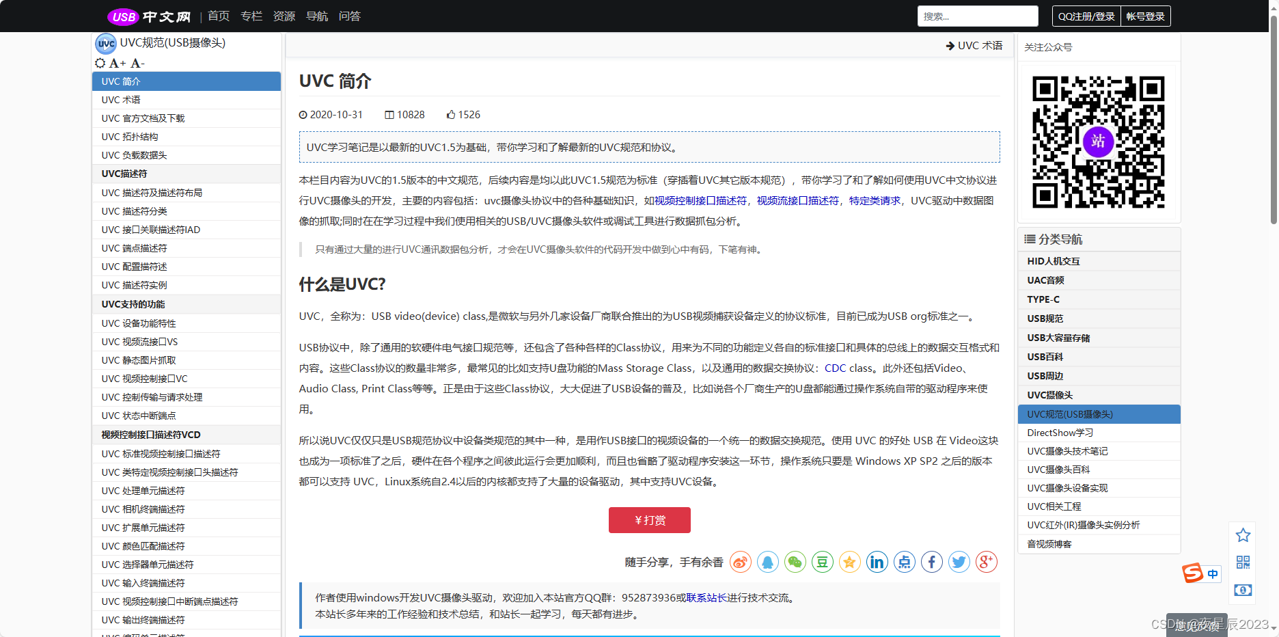Collapse the 视频控制接口描述符VCD section header
Image resolution: width=1279 pixels, height=637 pixels.
click(187, 435)
